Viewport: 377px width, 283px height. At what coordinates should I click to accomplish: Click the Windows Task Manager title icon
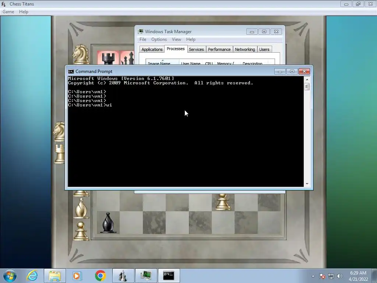[141, 32]
